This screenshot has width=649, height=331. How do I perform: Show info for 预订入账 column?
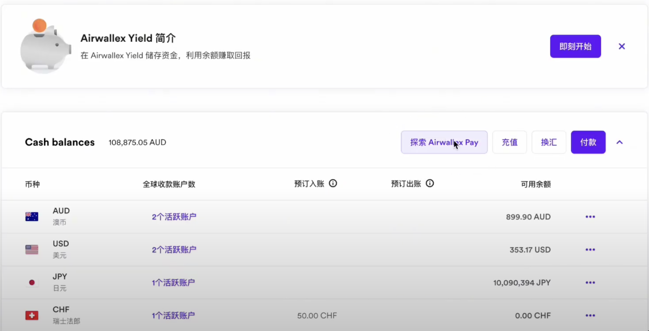tap(333, 183)
